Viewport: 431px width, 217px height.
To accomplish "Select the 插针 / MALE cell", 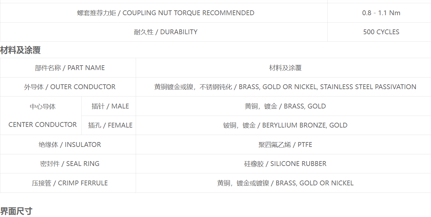I will [x=109, y=106].
